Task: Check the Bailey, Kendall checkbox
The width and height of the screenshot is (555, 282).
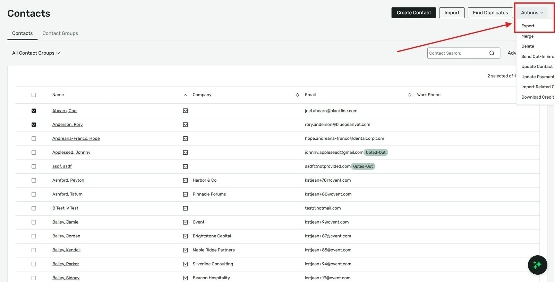Action: coord(34,250)
